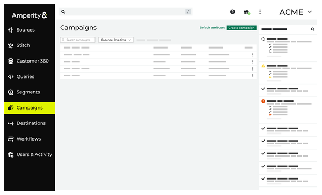Click the red error notification icon
Image resolution: width=322 pixels, height=195 pixels.
coord(263,101)
